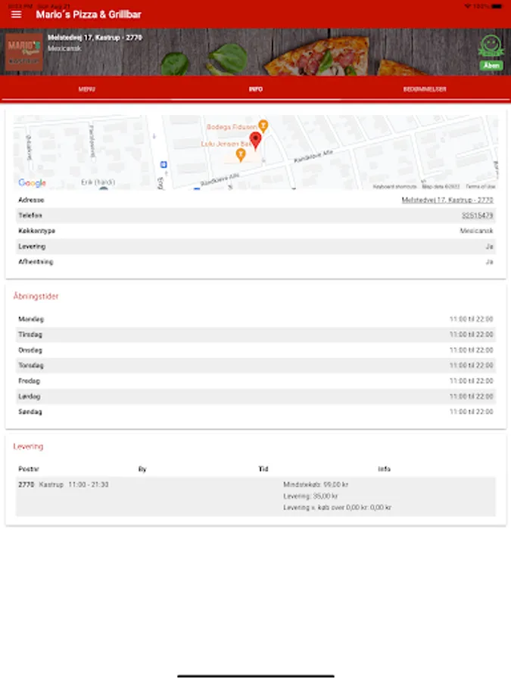Click the Levering 35,00 kr fee text
Viewport: 511px width, 681px height.
click(310, 496)
